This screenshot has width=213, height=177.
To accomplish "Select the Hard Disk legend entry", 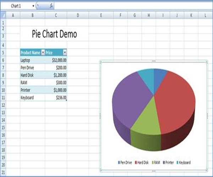I will pos(143,162).
